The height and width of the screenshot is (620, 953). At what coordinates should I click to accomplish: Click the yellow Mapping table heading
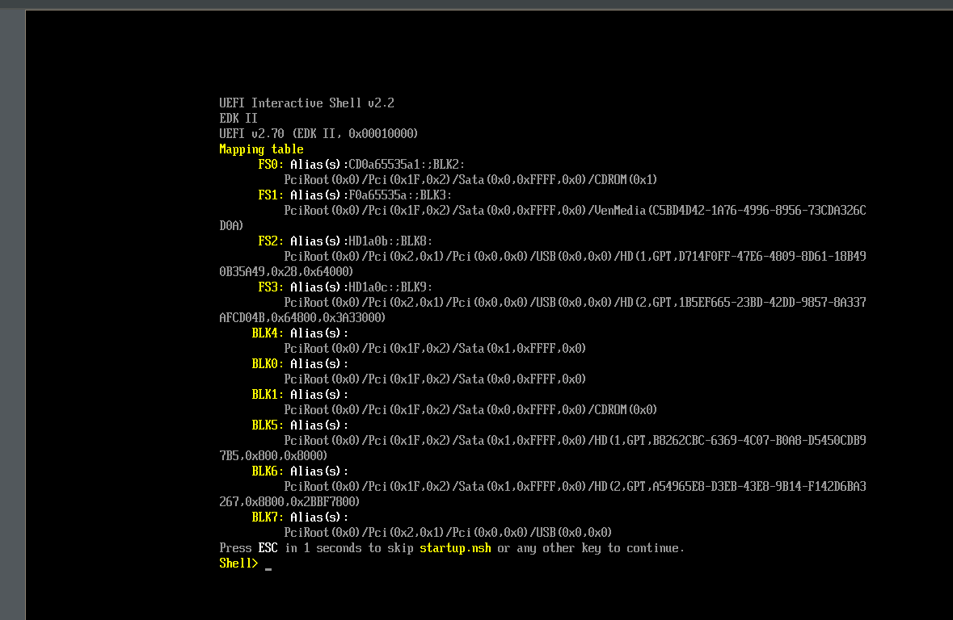coord(261,149)
